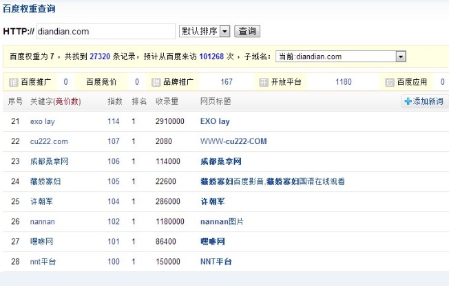Open the 默认排序 sort dropdown

click(x=205, y=31)
